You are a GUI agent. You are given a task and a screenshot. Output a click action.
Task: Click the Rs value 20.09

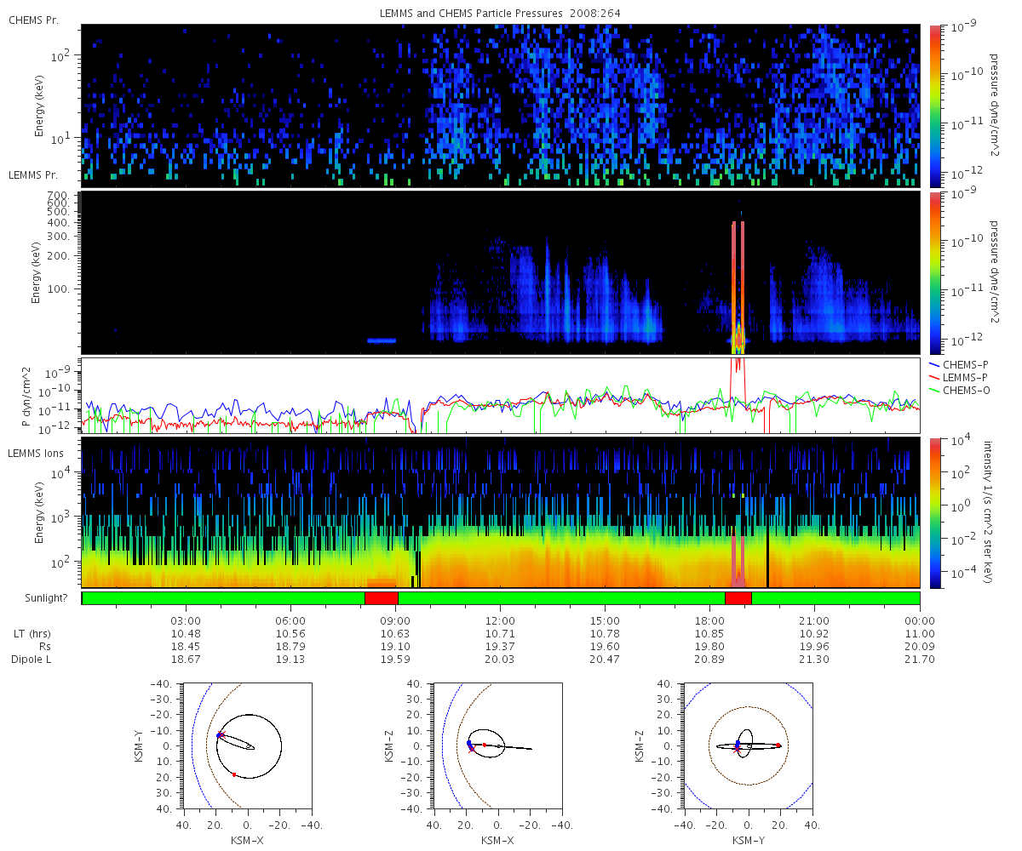coord(920,647)
